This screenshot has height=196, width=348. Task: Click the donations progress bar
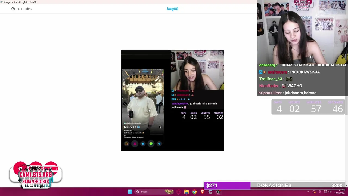[x=274, y=185]
